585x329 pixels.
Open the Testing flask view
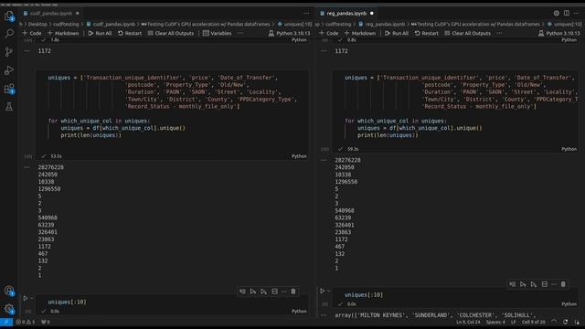pos(9,107)
